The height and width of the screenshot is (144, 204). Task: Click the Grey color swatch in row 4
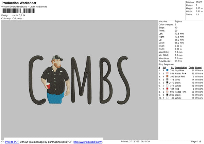[167, 79]
